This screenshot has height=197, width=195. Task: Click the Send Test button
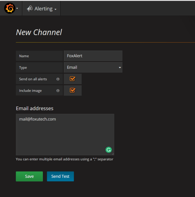click(60, 176)
